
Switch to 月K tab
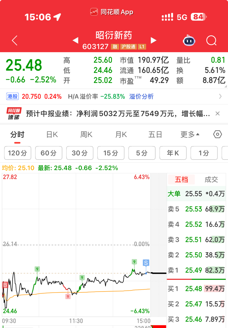click(121, 134)
